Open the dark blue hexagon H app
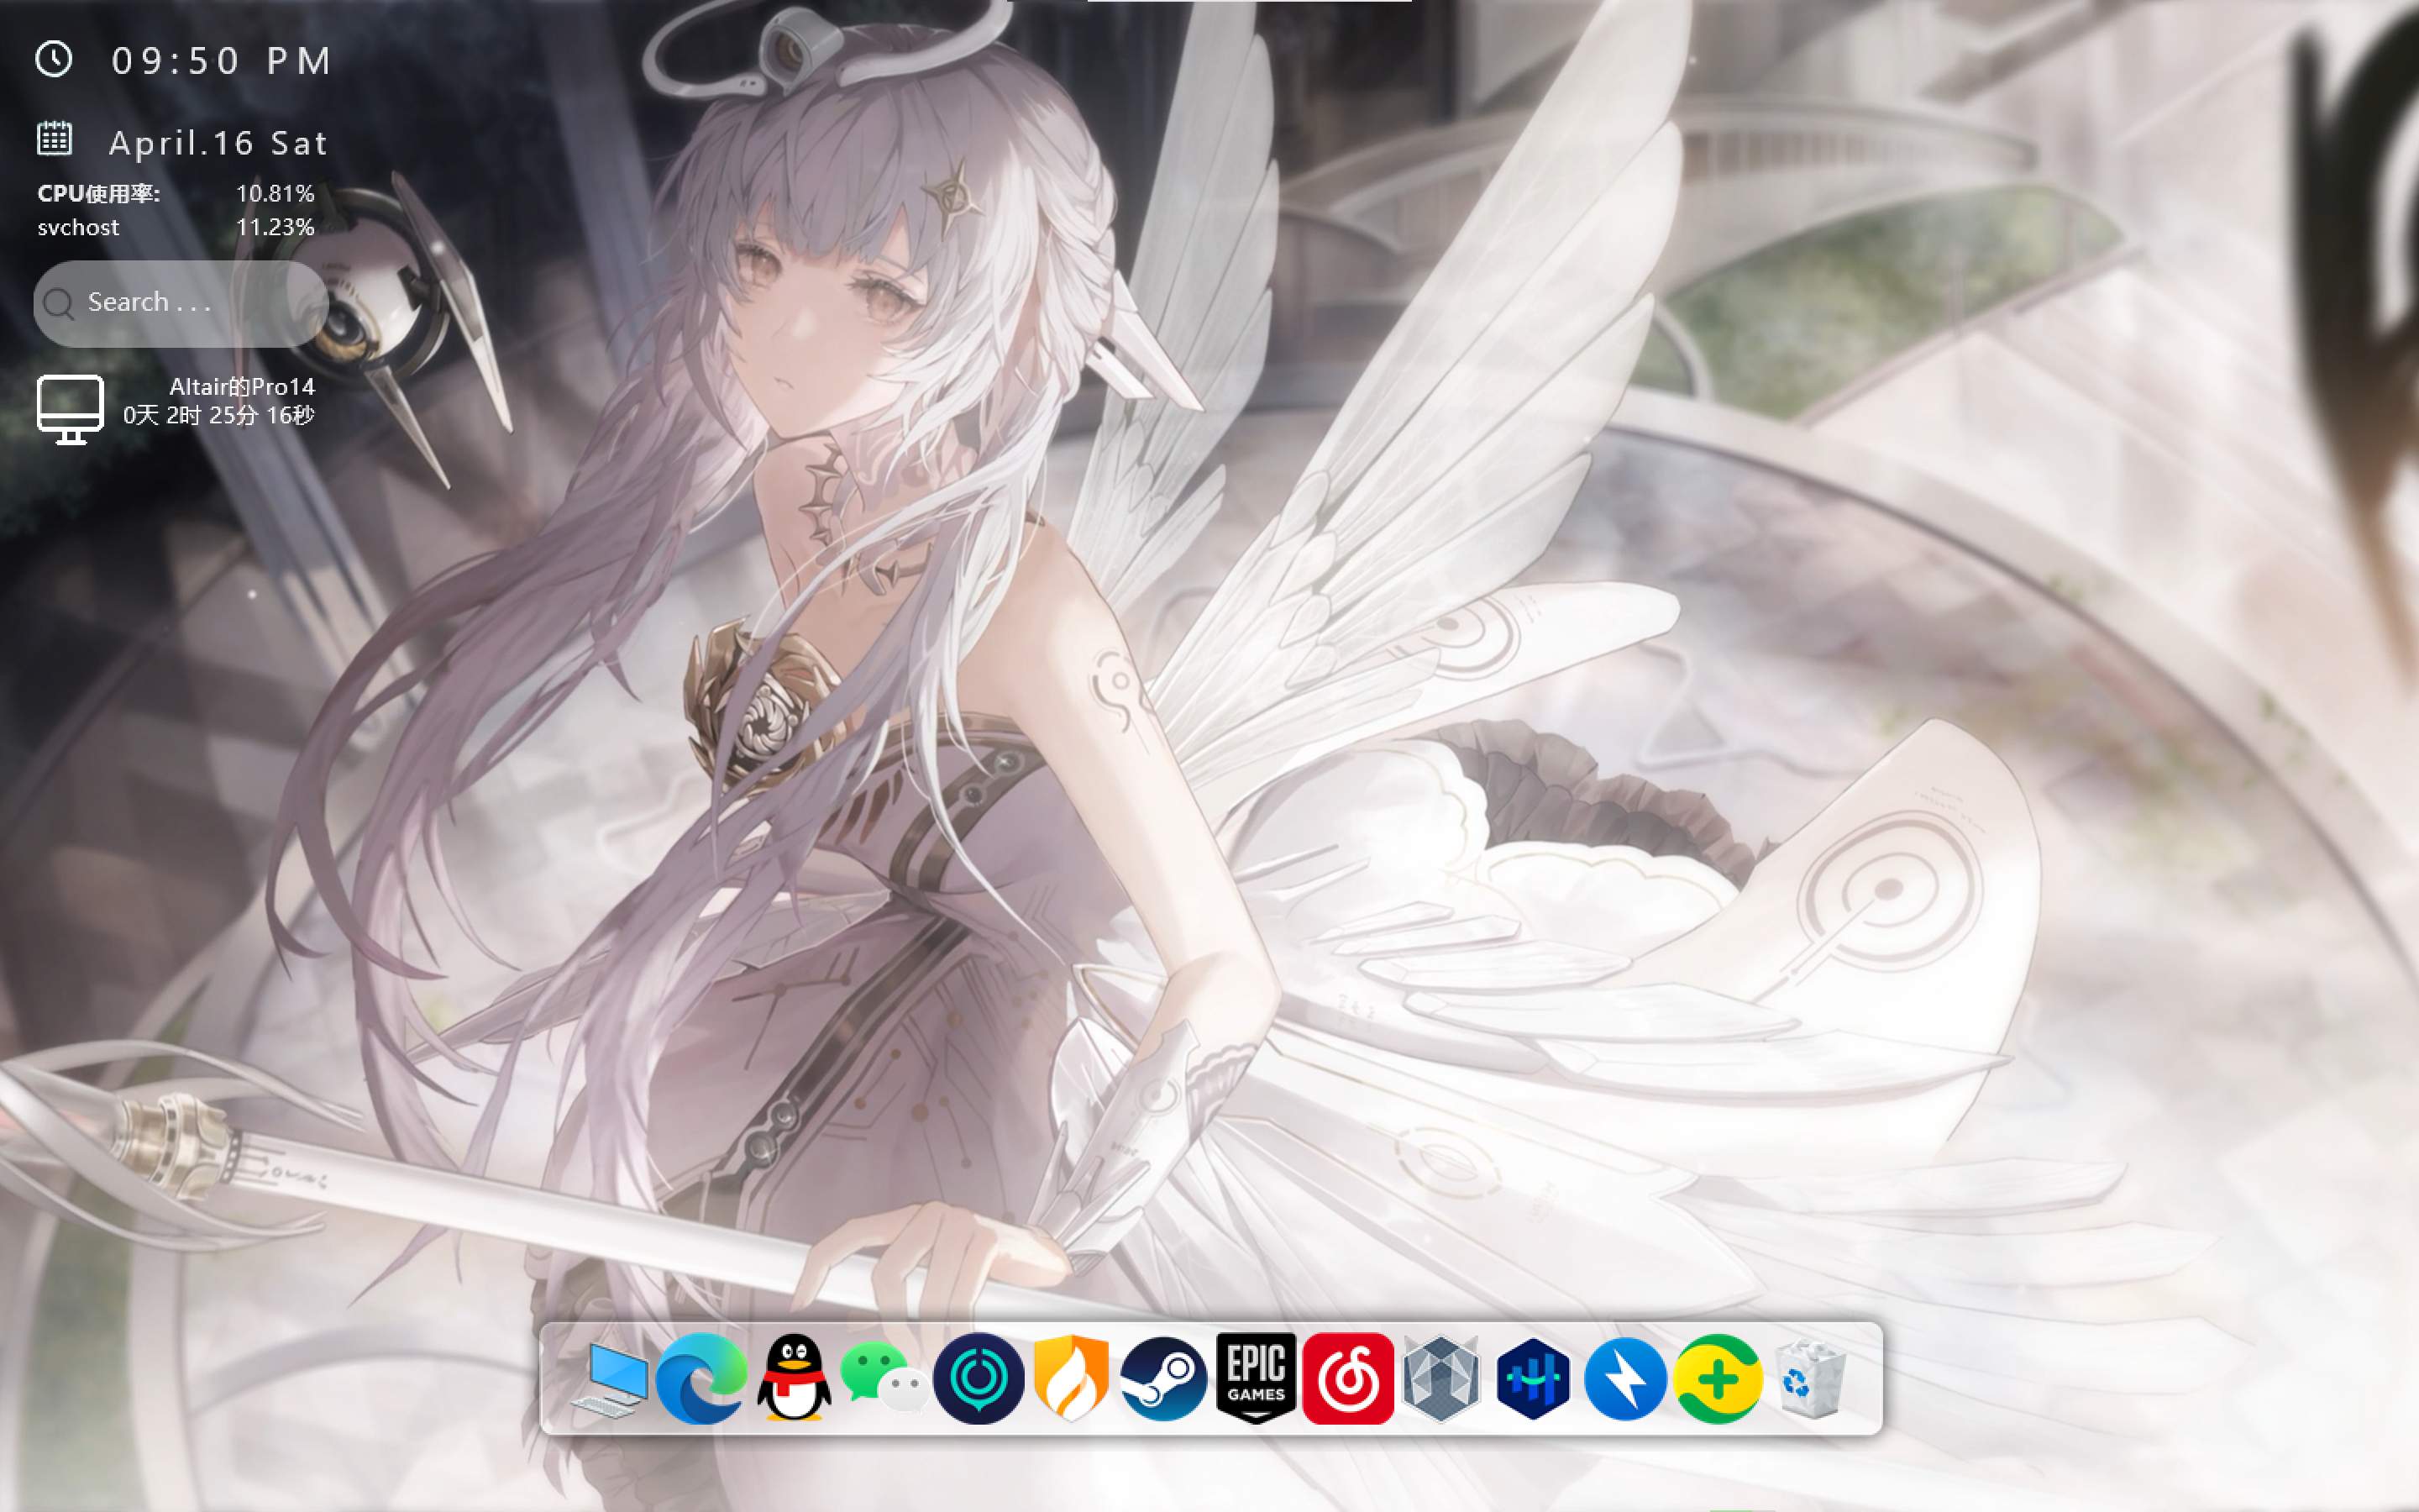This screenshot has width=2419, height=1512. pyautogui.click(x=1534, y=1378)
